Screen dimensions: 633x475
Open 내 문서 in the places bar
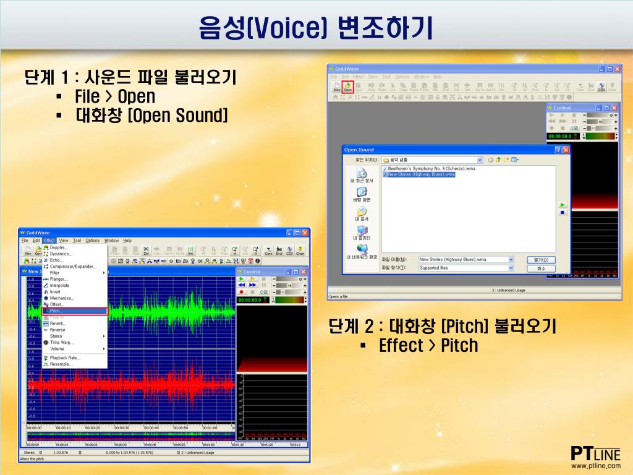362,213
